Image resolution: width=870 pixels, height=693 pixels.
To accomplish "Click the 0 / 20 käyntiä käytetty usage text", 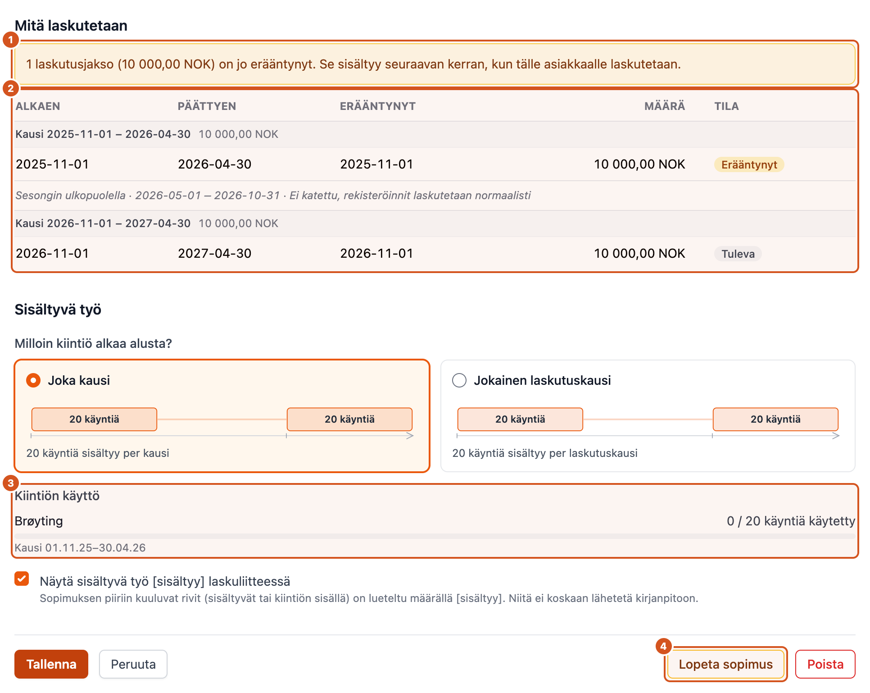I will pos(791,521).
